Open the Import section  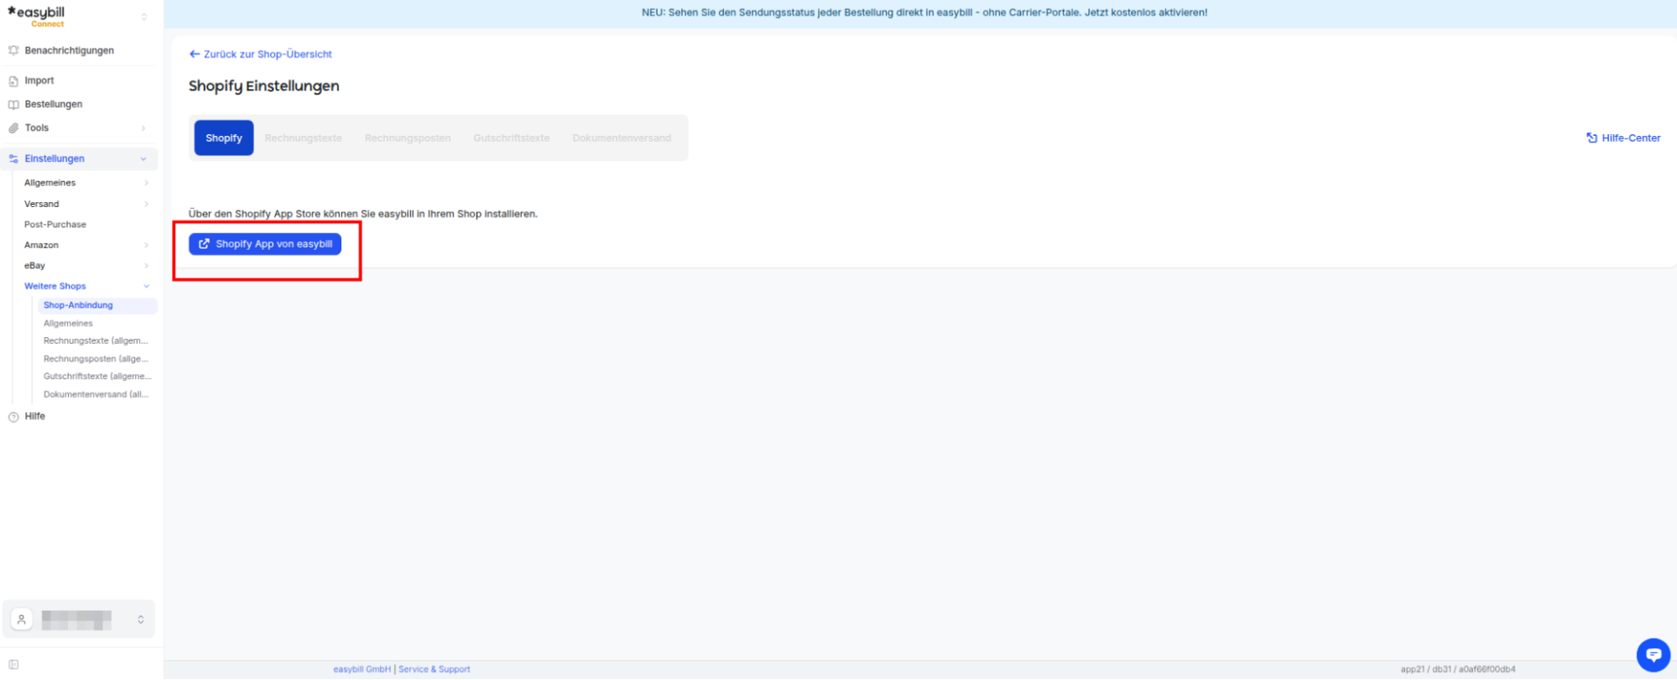39,80
